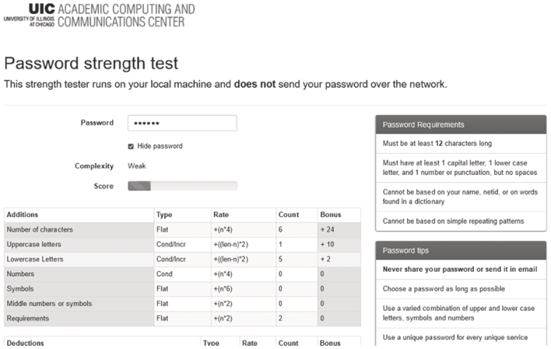This screenshot has height=349, width=551.
Task: Click the UIC logo in the header
Action: [x=30, y=15]
